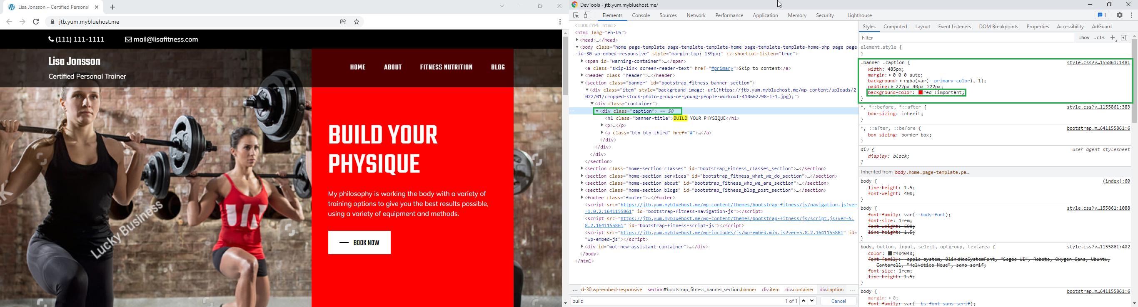Open the FITNESS NUTRITION navigation link
This screenshot has height=307, width=1138.
pos(446,67)
